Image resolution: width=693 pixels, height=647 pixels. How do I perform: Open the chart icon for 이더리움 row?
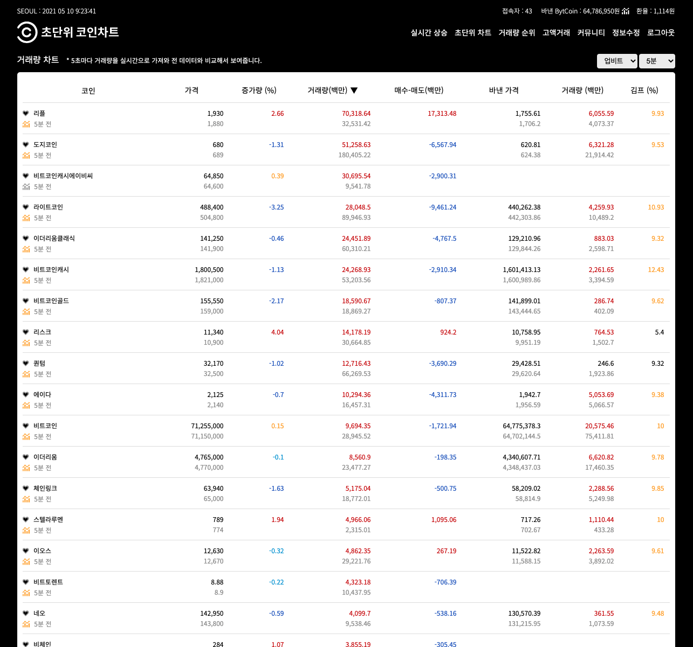tap(26, 468)
